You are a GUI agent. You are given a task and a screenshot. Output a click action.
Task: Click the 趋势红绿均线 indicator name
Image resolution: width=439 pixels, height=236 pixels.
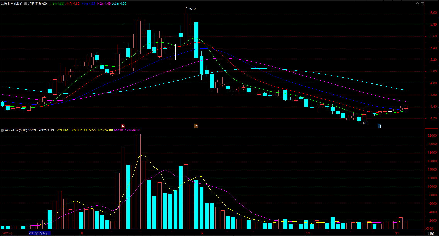pos(38,4)
